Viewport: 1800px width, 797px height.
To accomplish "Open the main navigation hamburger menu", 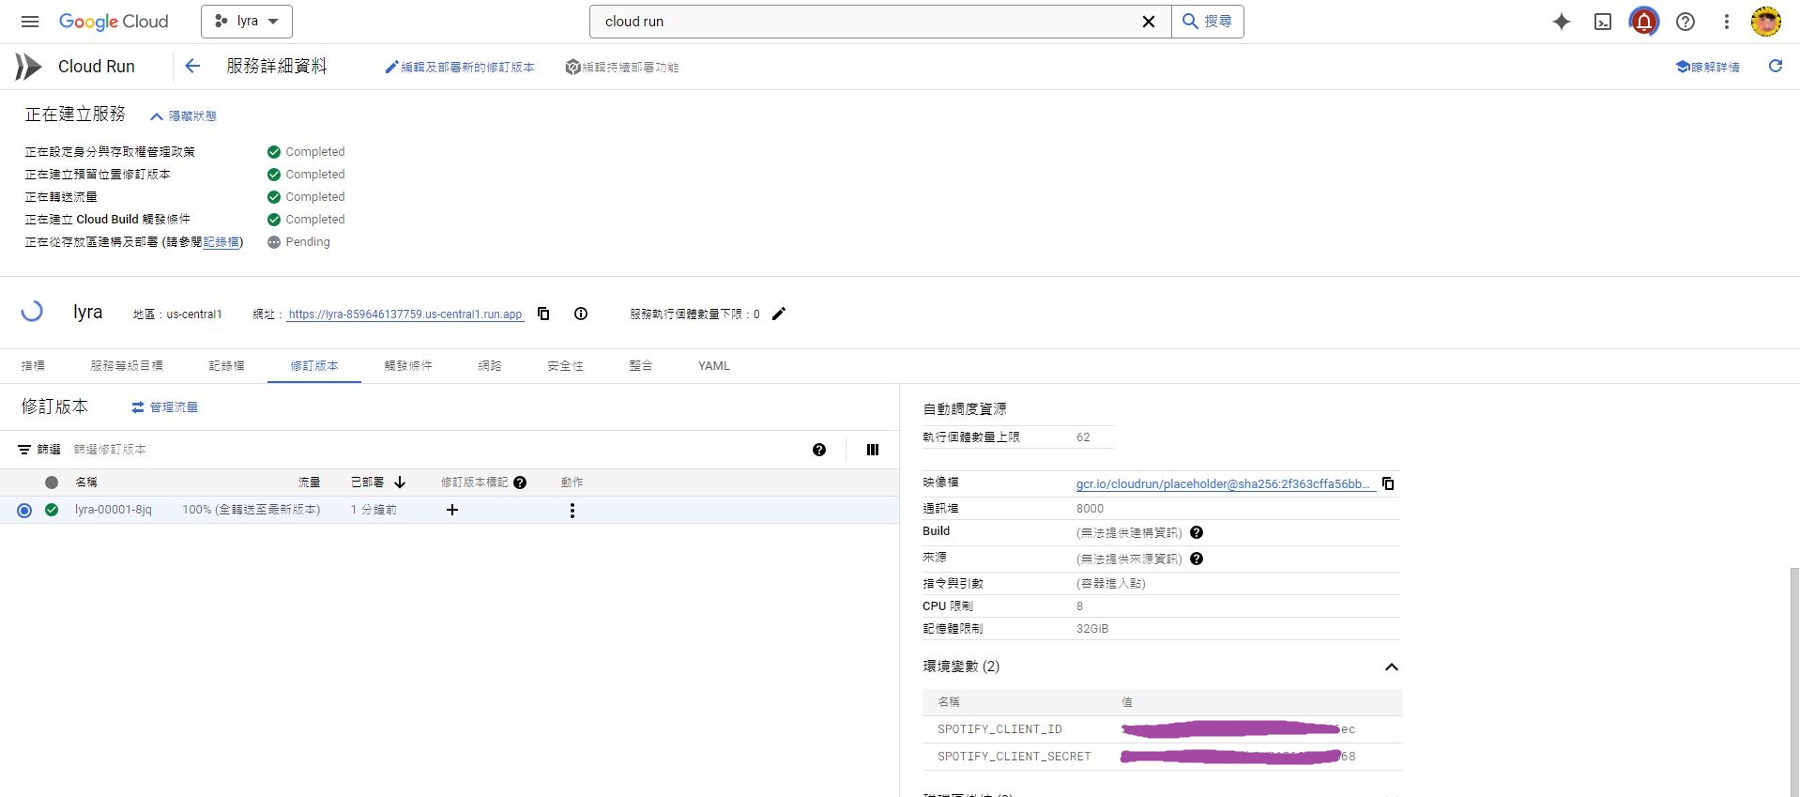I will pyautogui.click(x=30, y=22).
